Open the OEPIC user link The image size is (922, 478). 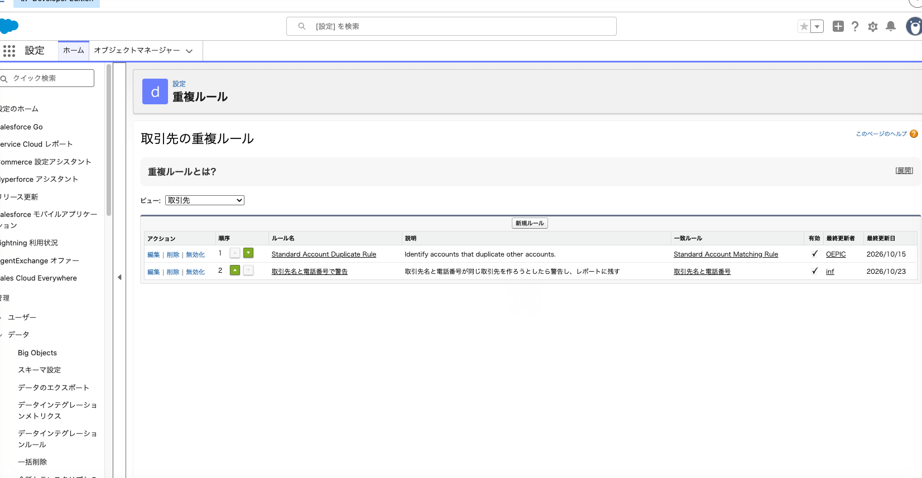pyautogui.click(x=836, y=254)
